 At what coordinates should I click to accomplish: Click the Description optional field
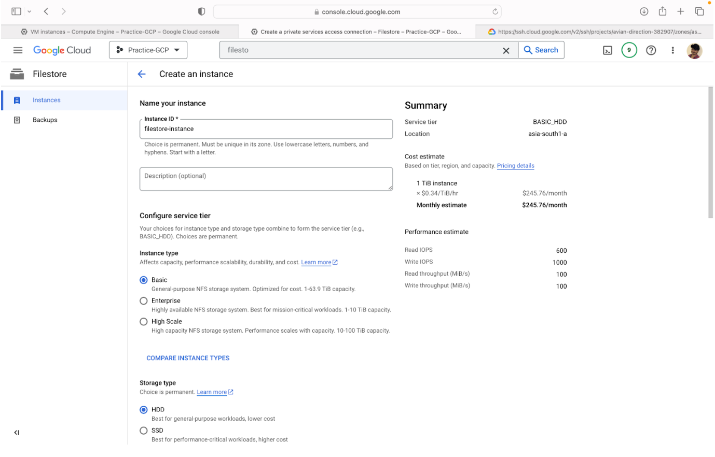tap(266, 179)
